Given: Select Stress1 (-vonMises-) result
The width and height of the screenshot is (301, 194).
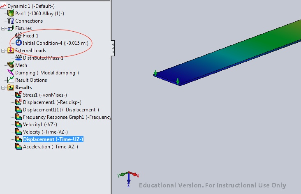Looking at the screenshot, I should pyautogui.click(x=45, y=95).
